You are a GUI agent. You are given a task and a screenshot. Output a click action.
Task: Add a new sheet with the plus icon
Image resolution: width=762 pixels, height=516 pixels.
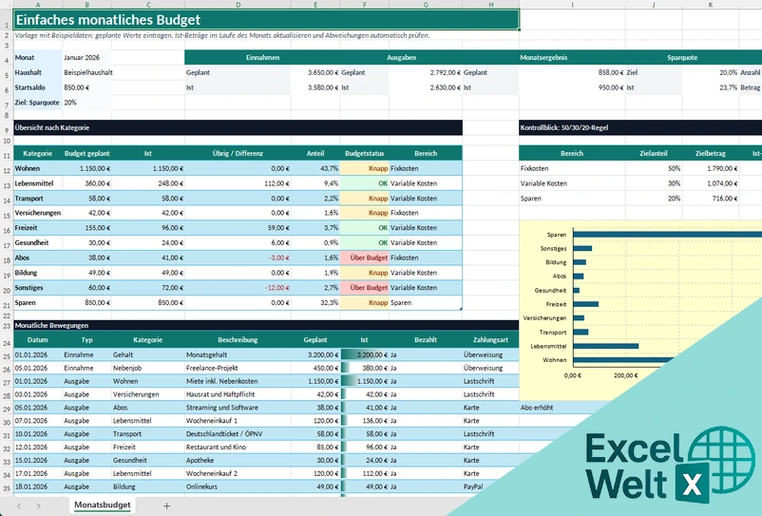[x=166, y=506]
